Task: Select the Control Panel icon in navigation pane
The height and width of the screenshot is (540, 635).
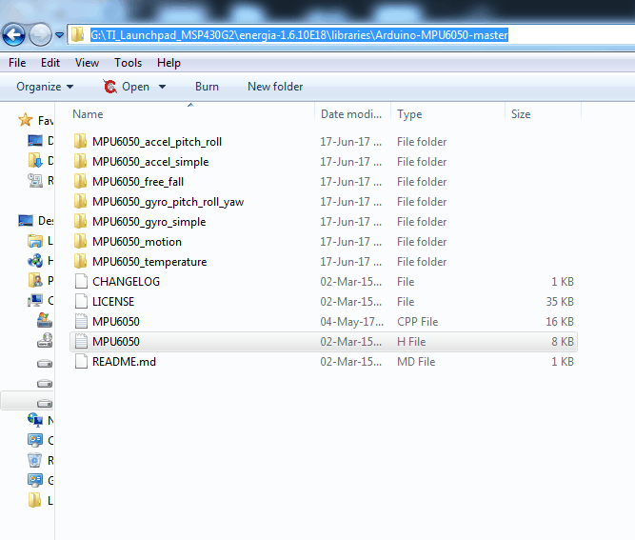Action: click(35, 440)
